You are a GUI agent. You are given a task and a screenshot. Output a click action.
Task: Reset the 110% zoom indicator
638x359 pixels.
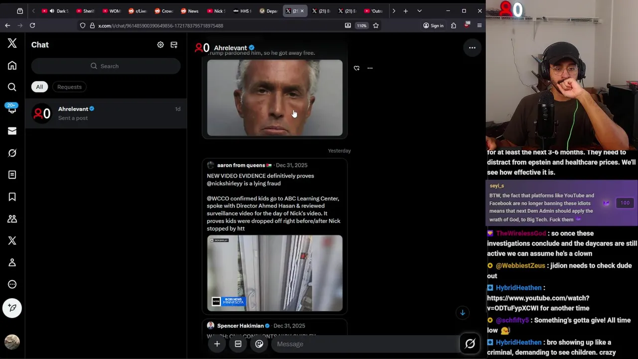point(362,25)
